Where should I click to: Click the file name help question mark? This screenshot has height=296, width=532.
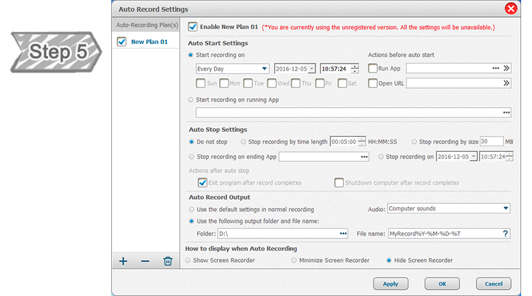(505, 234)
